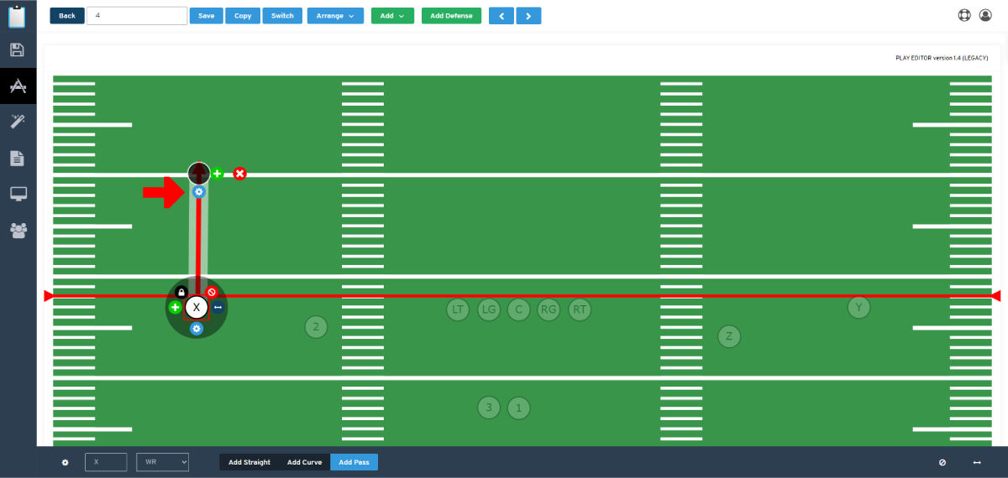Click the Copy button

click(243, 16)
